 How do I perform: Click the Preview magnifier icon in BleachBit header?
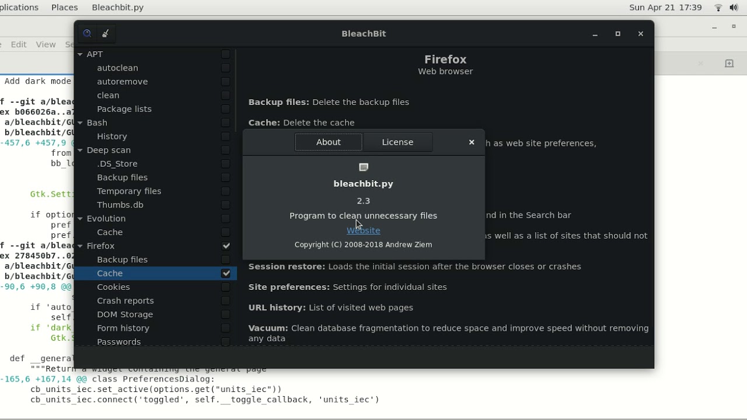coord(87,34)
